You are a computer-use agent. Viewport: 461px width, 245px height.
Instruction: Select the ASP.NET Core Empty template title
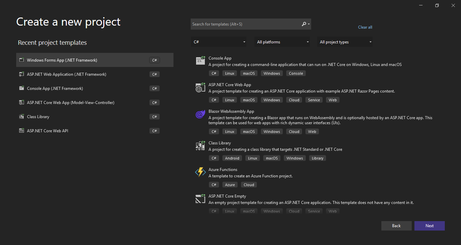227,196
